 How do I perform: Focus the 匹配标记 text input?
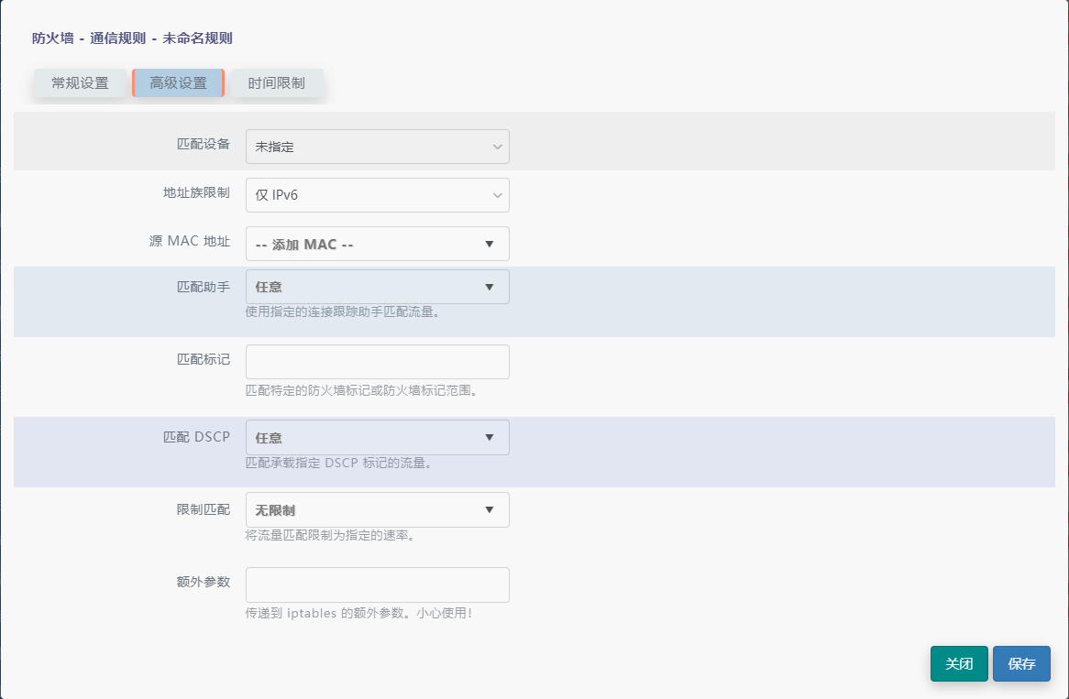pos(377,362)
